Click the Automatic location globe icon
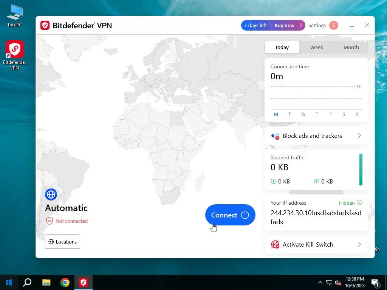This screenshot has width=387, height=290. point(51,194)
